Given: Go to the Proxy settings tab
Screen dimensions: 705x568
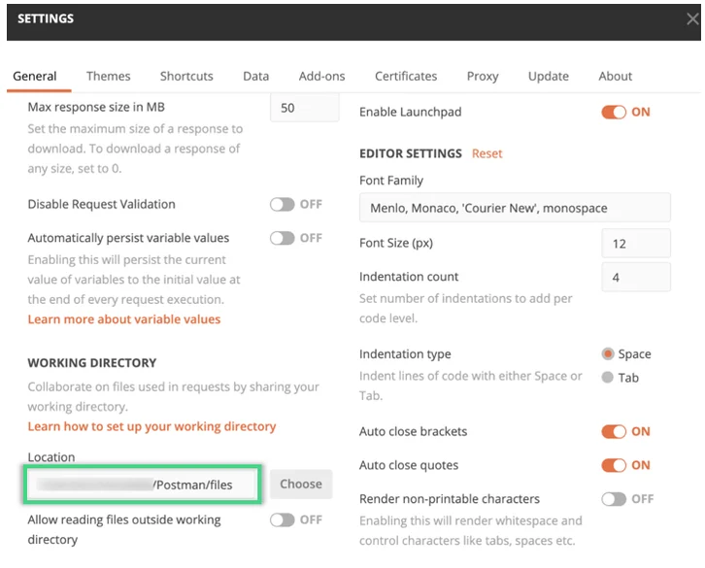Looking at the screenshot, I should 482,76.
